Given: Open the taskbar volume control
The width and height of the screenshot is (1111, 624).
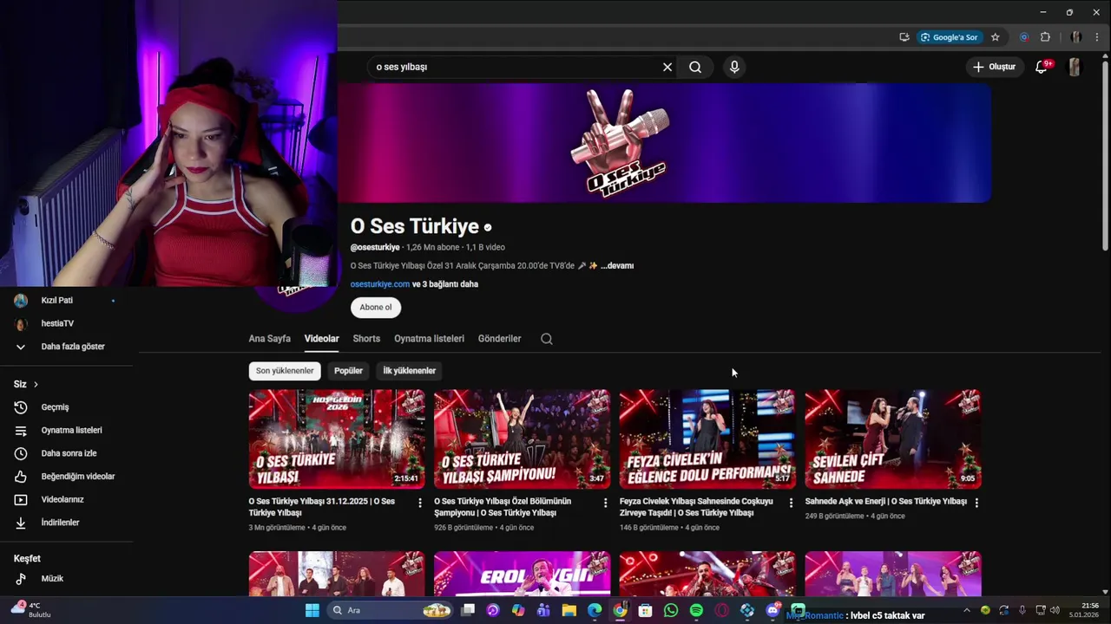Looking at the screenshot, I should (1055, 610).
